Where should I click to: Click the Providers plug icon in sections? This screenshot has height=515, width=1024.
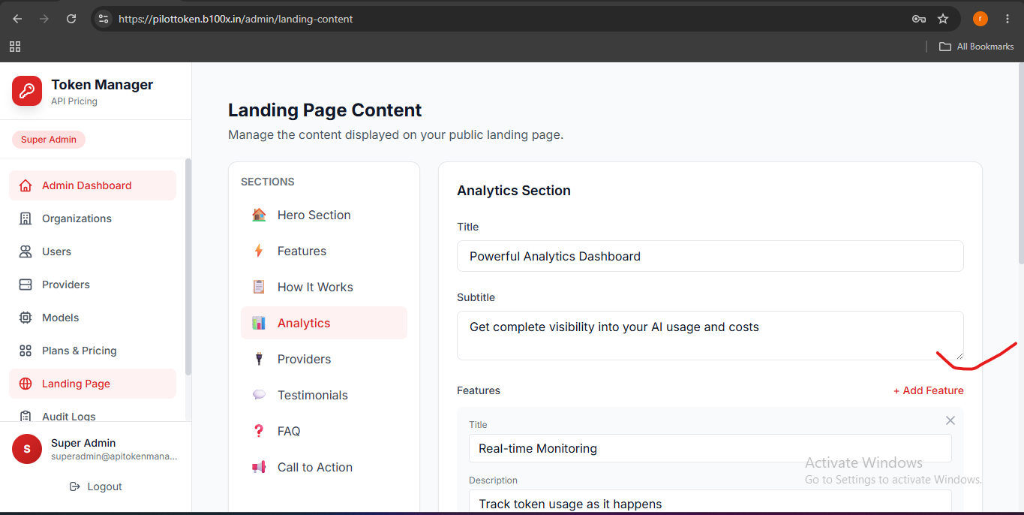(259, 359)
